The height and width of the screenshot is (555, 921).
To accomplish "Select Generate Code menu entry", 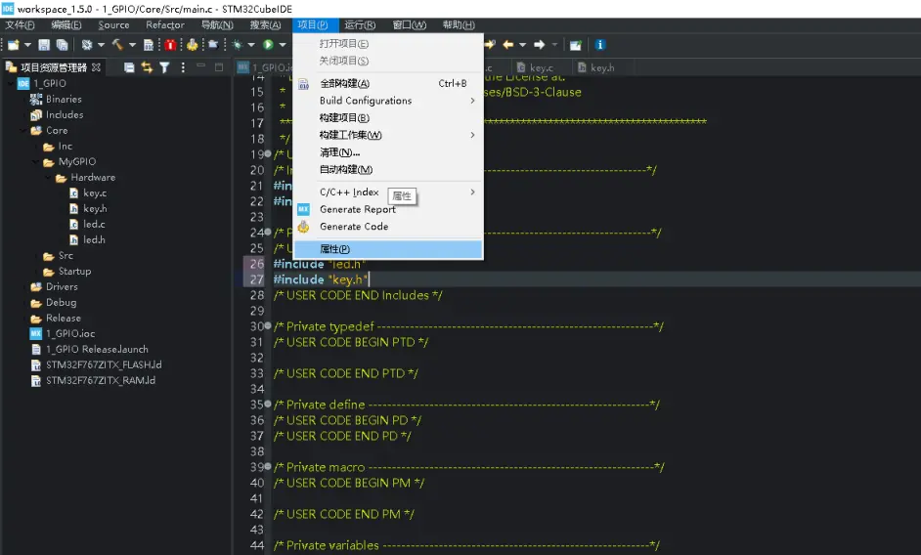I will click(388, 227).
